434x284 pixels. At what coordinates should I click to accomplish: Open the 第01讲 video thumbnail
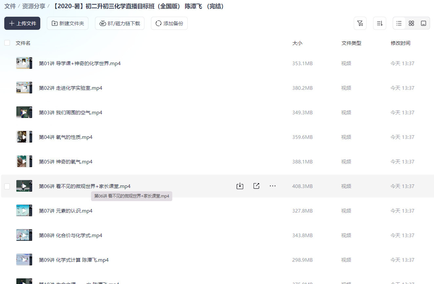click(x=24, y=63)
